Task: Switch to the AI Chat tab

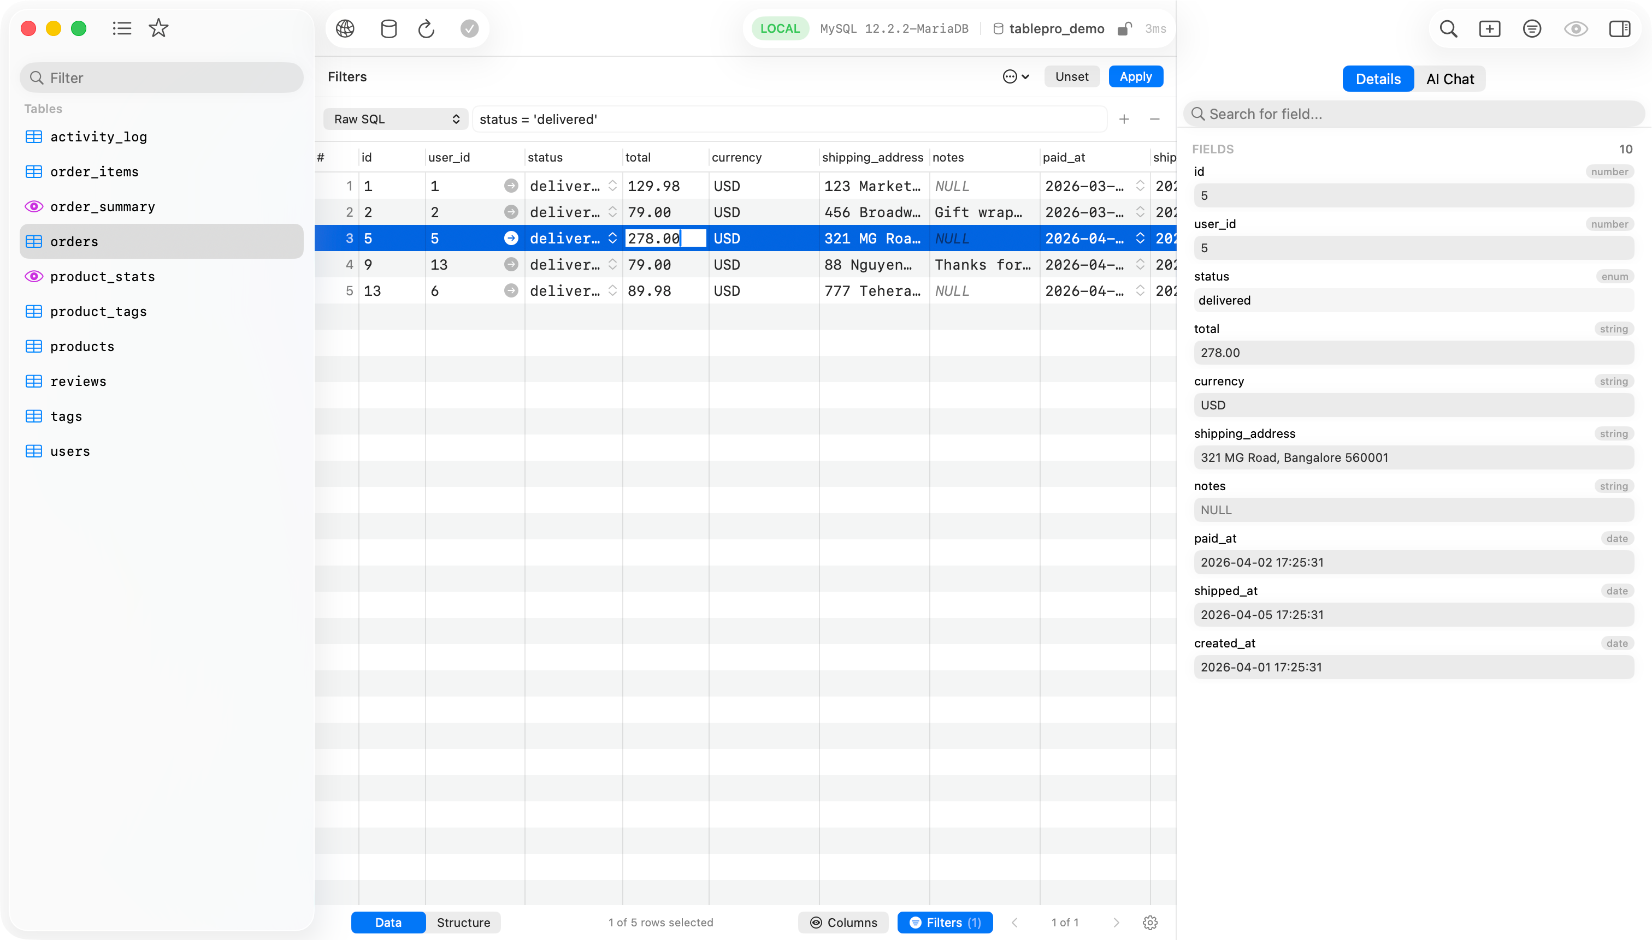Action: 1450,78
